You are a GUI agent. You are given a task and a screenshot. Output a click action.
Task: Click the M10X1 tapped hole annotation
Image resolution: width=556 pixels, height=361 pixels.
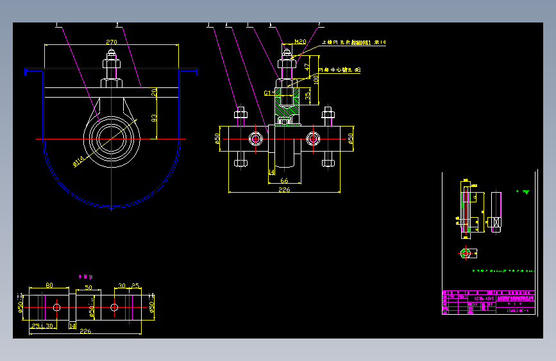tap(353, 42)
